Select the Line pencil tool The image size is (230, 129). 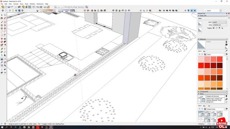click(2, 22)
